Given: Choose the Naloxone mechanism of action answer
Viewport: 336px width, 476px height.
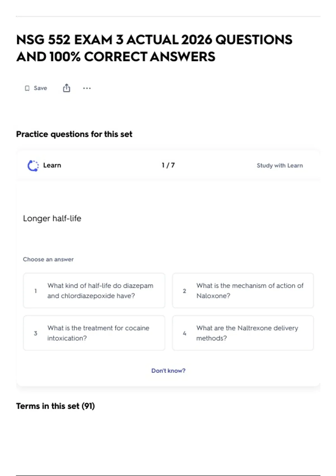Looking at the screenshot, I should pos(243,291).
